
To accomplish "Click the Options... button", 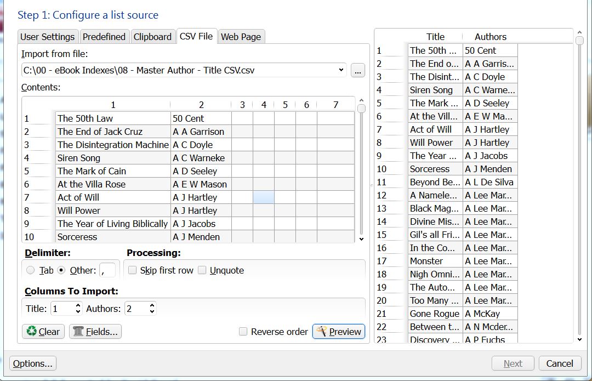I will point(33,363).
